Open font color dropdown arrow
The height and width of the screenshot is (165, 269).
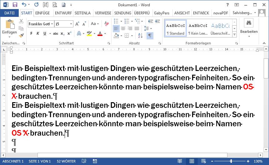[x=105, y=34]
